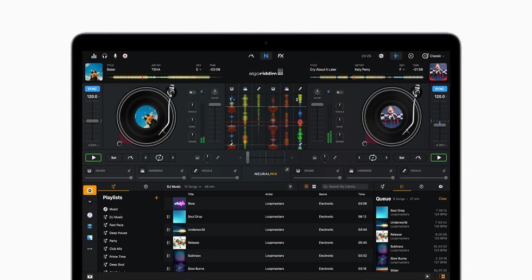Click the library filter icon
The width and height of the screenshot is (532, 280).
pos(290,187)
